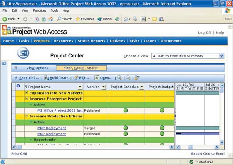Click the Build Team button
The height and width of the screenshot is (165, 233).
57,78
